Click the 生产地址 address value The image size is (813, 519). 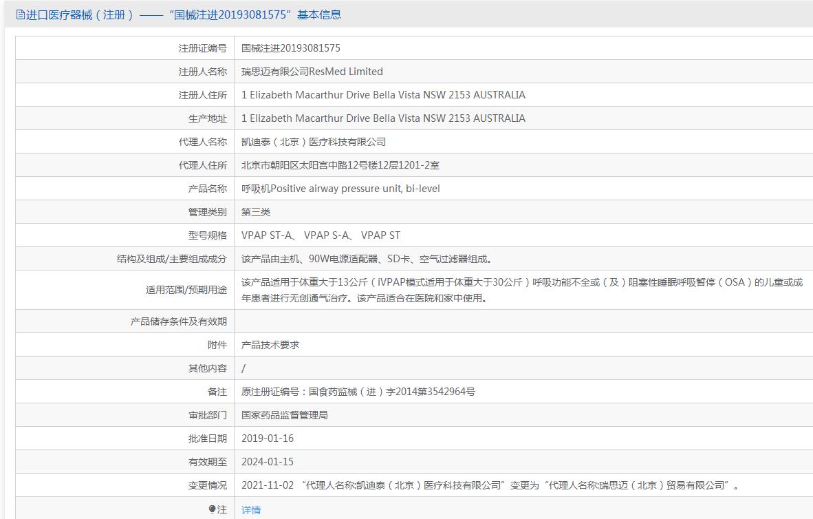coord(383,118)
